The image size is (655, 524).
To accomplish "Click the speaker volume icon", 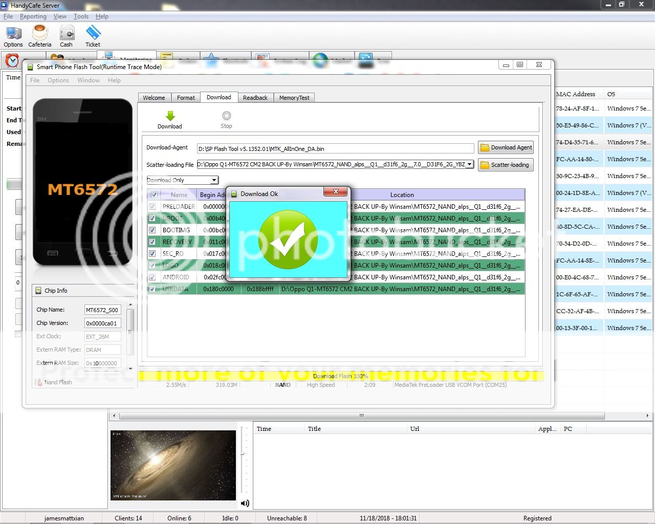I will coord(245,503).
